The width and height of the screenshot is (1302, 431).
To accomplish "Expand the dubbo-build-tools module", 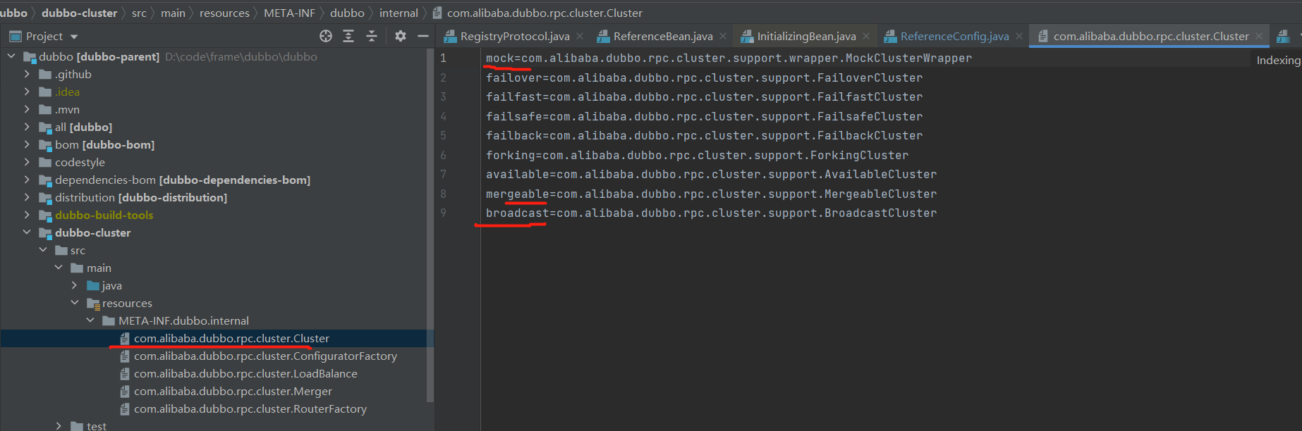I will [x=27, y=215].
